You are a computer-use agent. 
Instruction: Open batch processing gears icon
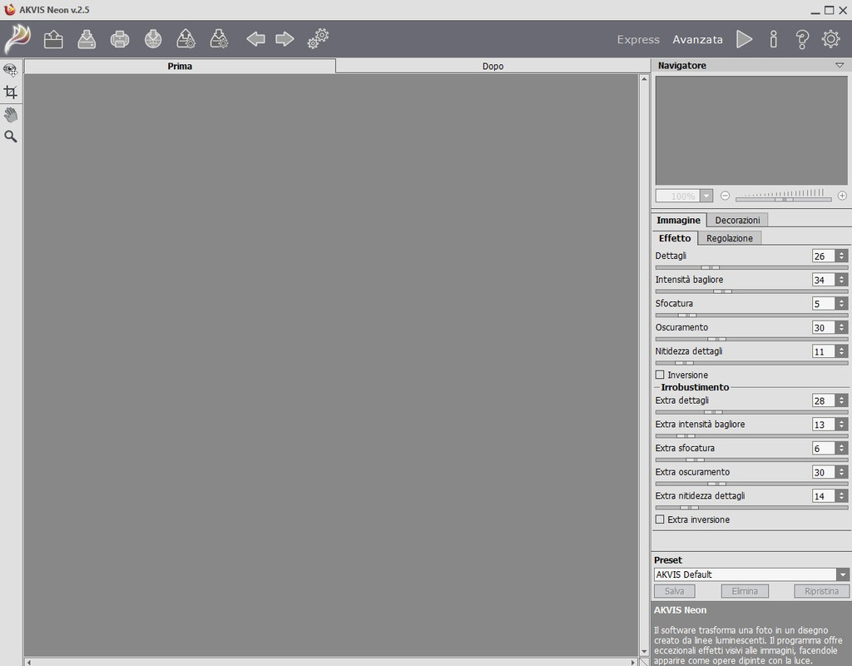[x=319, y=39]
